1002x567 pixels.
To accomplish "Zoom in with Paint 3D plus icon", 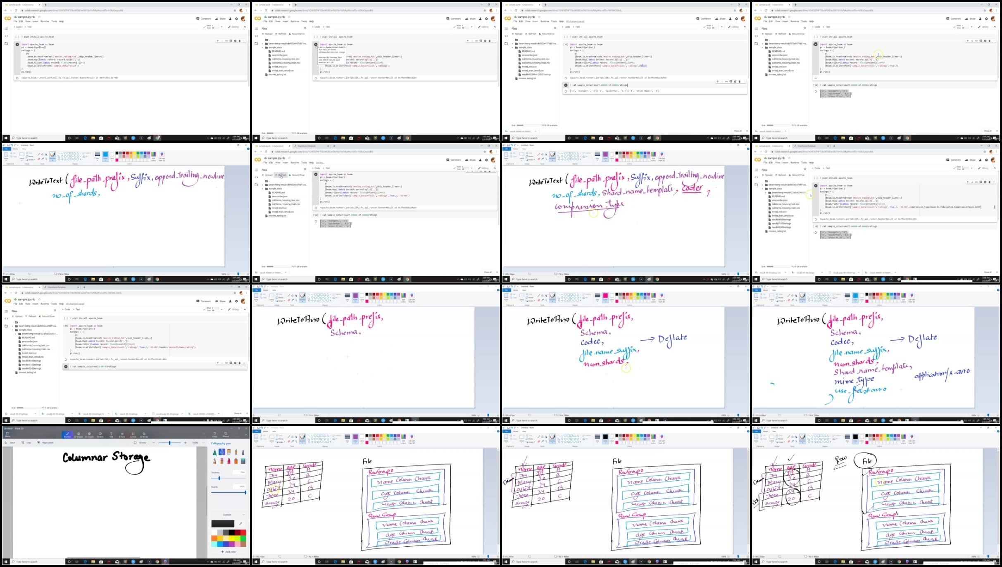I will click(x=185, y=443).
